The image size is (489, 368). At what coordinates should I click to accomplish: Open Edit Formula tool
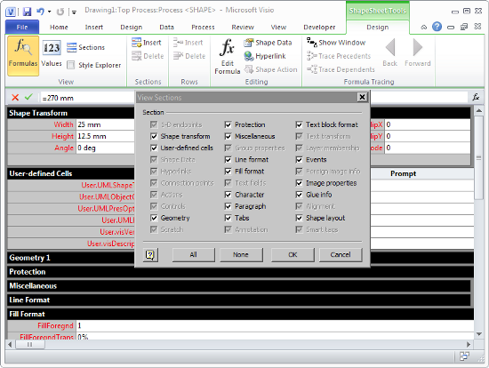(228, 56)
